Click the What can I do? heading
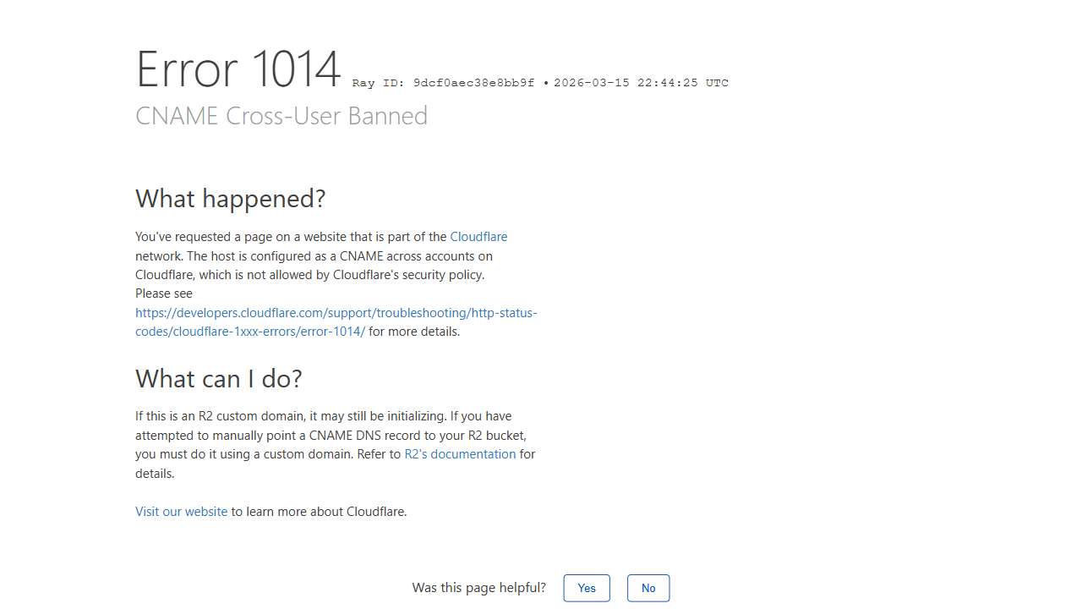This screenshot has width=1082, height=609. (218, 379)
